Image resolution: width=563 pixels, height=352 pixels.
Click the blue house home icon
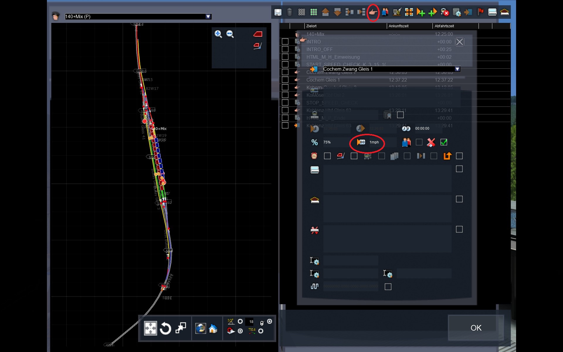(x=213, y=329)
